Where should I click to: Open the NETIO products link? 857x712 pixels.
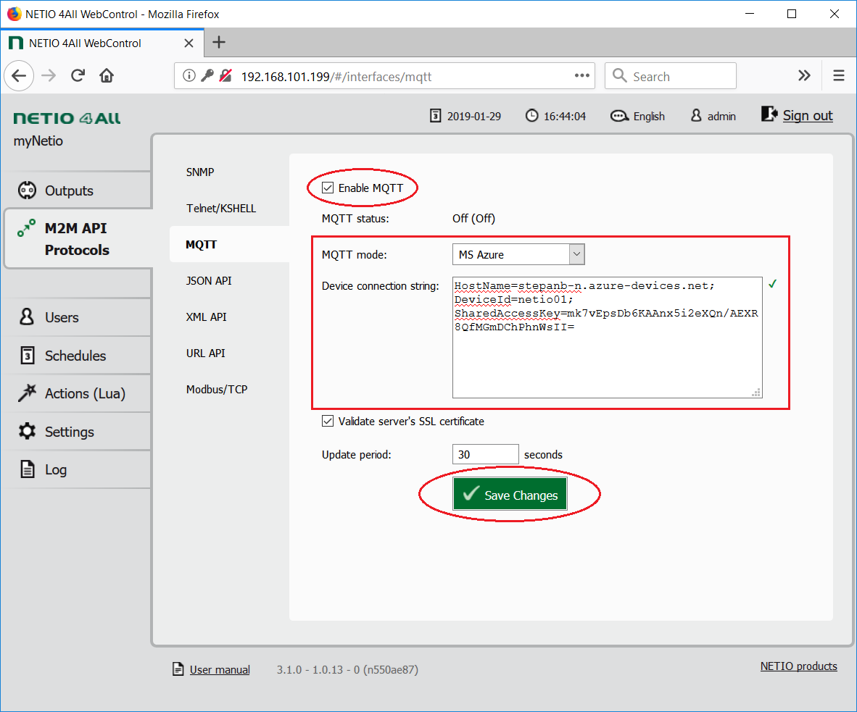coord(798,666)
